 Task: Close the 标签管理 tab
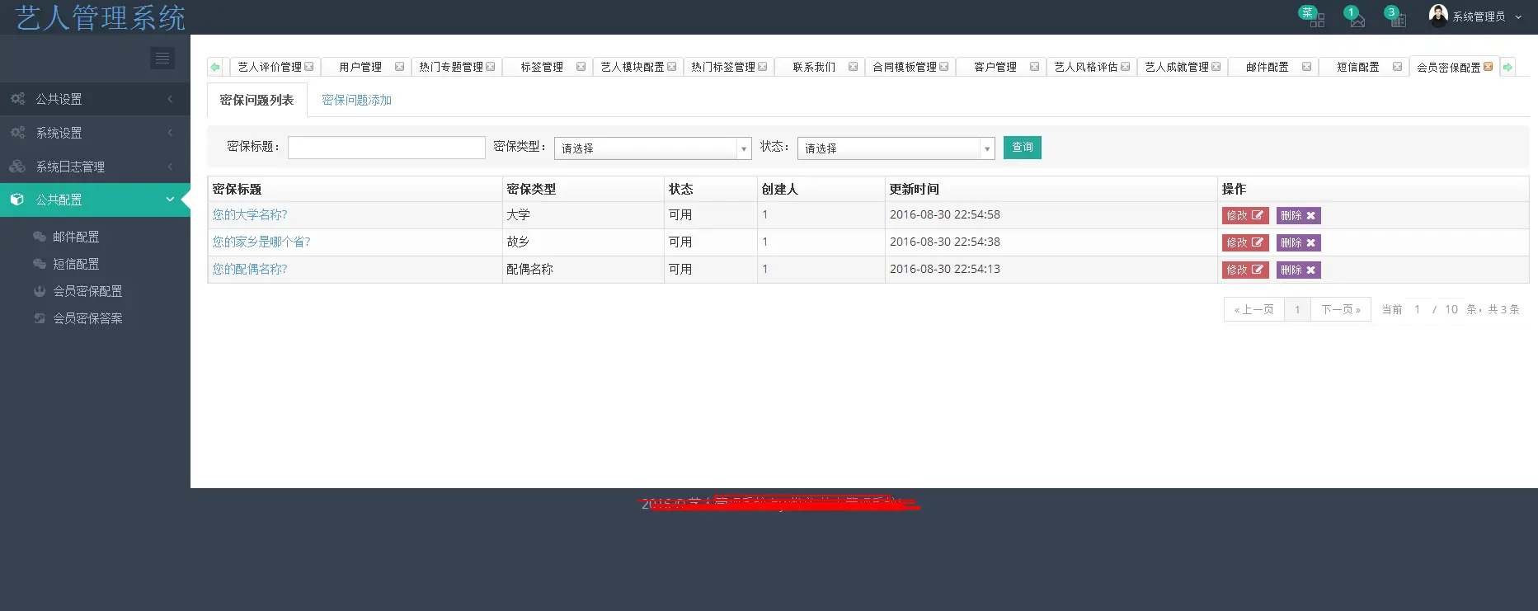click(581, 67)
